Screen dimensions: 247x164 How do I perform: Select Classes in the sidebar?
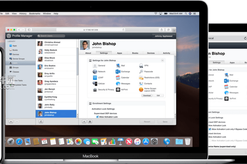[x=20, y=72]
